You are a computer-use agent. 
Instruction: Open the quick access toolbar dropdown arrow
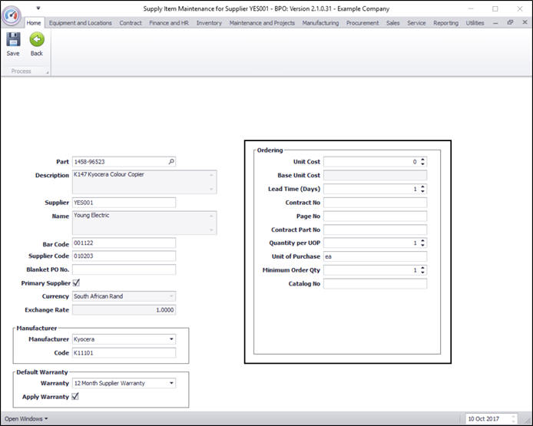pyautogui.click(x=38, y=8)
